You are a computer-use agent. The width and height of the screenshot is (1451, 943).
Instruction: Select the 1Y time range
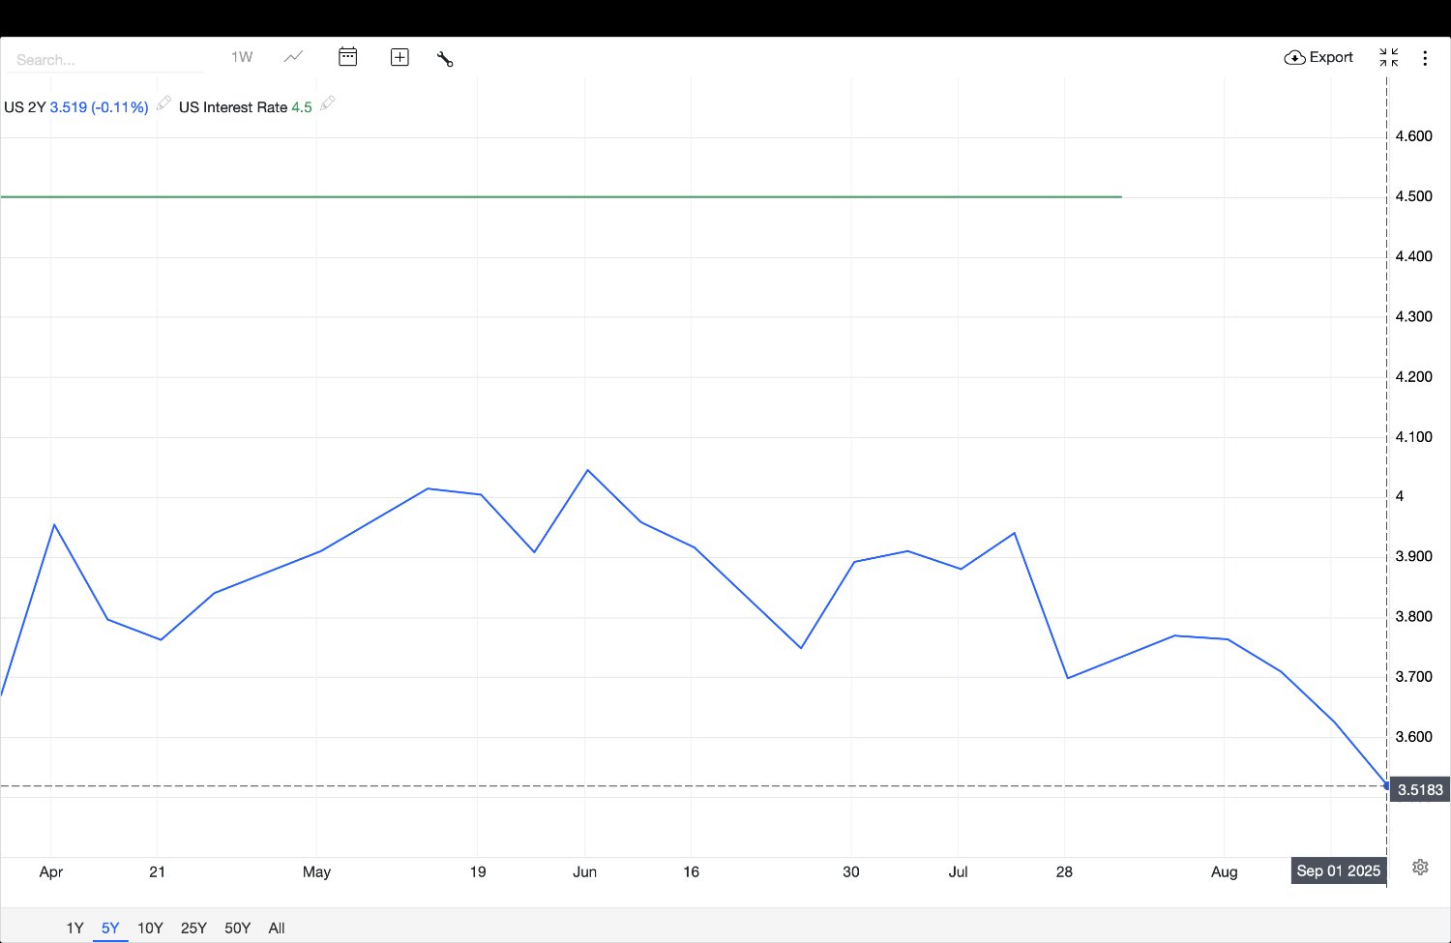[74, 928]
